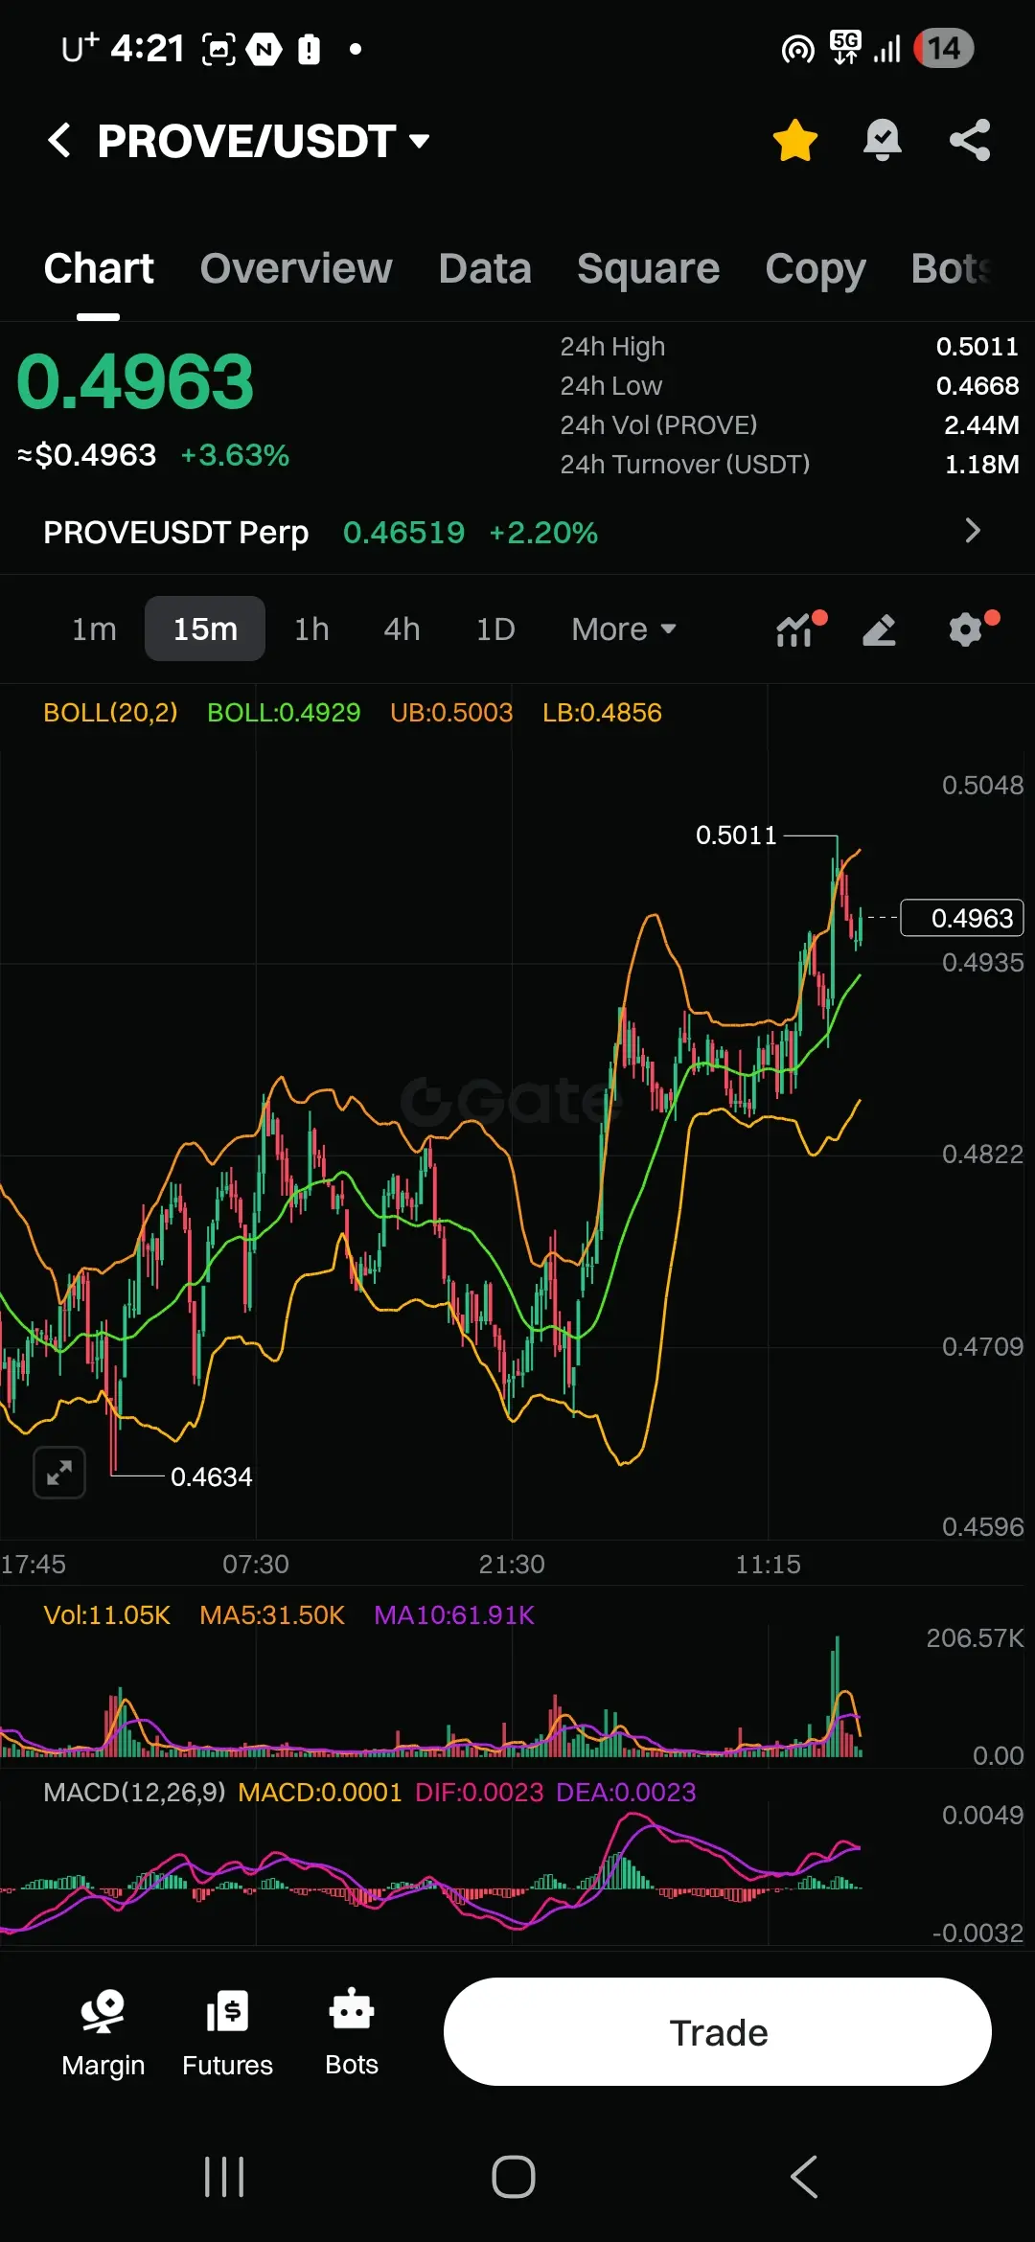Open the drawing tools pencil icon
This screenshot has height=2242, width=1035.
[880, 629]
